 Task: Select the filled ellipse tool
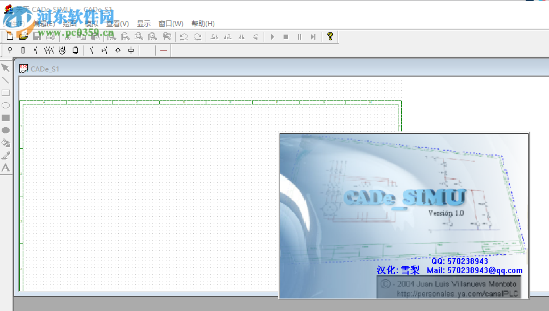coord(6,131)
